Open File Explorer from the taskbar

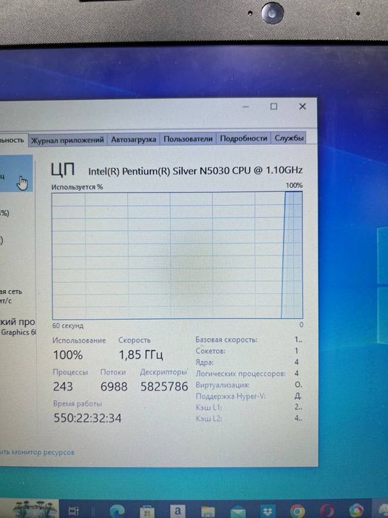[208, 512]
